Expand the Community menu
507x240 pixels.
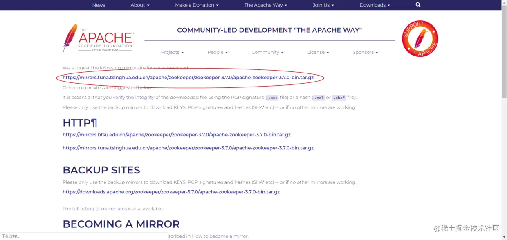(x=267, y=52)
